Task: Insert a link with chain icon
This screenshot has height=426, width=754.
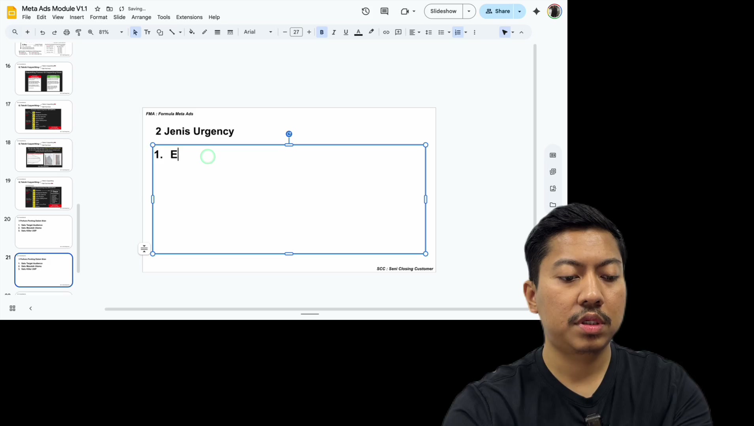Action: click(x=386, y=32)
